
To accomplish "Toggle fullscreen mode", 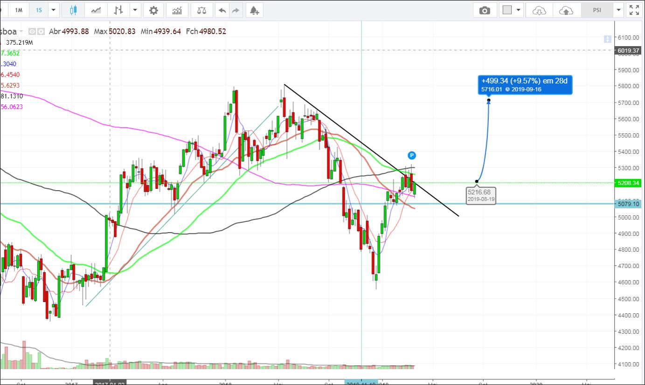I will tap(634, 10).
